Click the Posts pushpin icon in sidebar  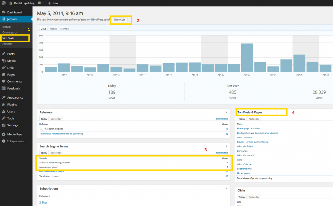(4, 54)
